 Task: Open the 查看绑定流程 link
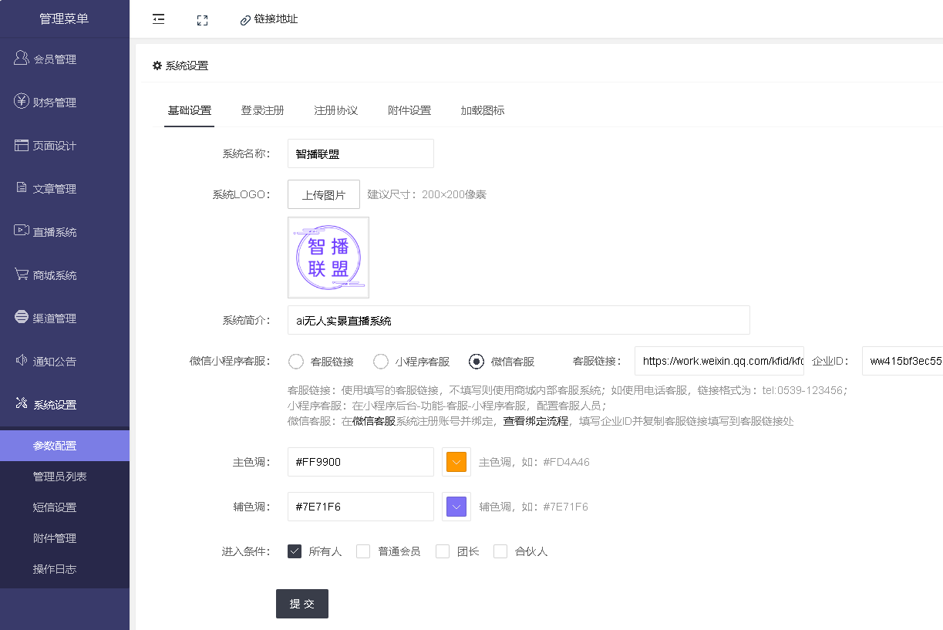(x=536, y=421)
